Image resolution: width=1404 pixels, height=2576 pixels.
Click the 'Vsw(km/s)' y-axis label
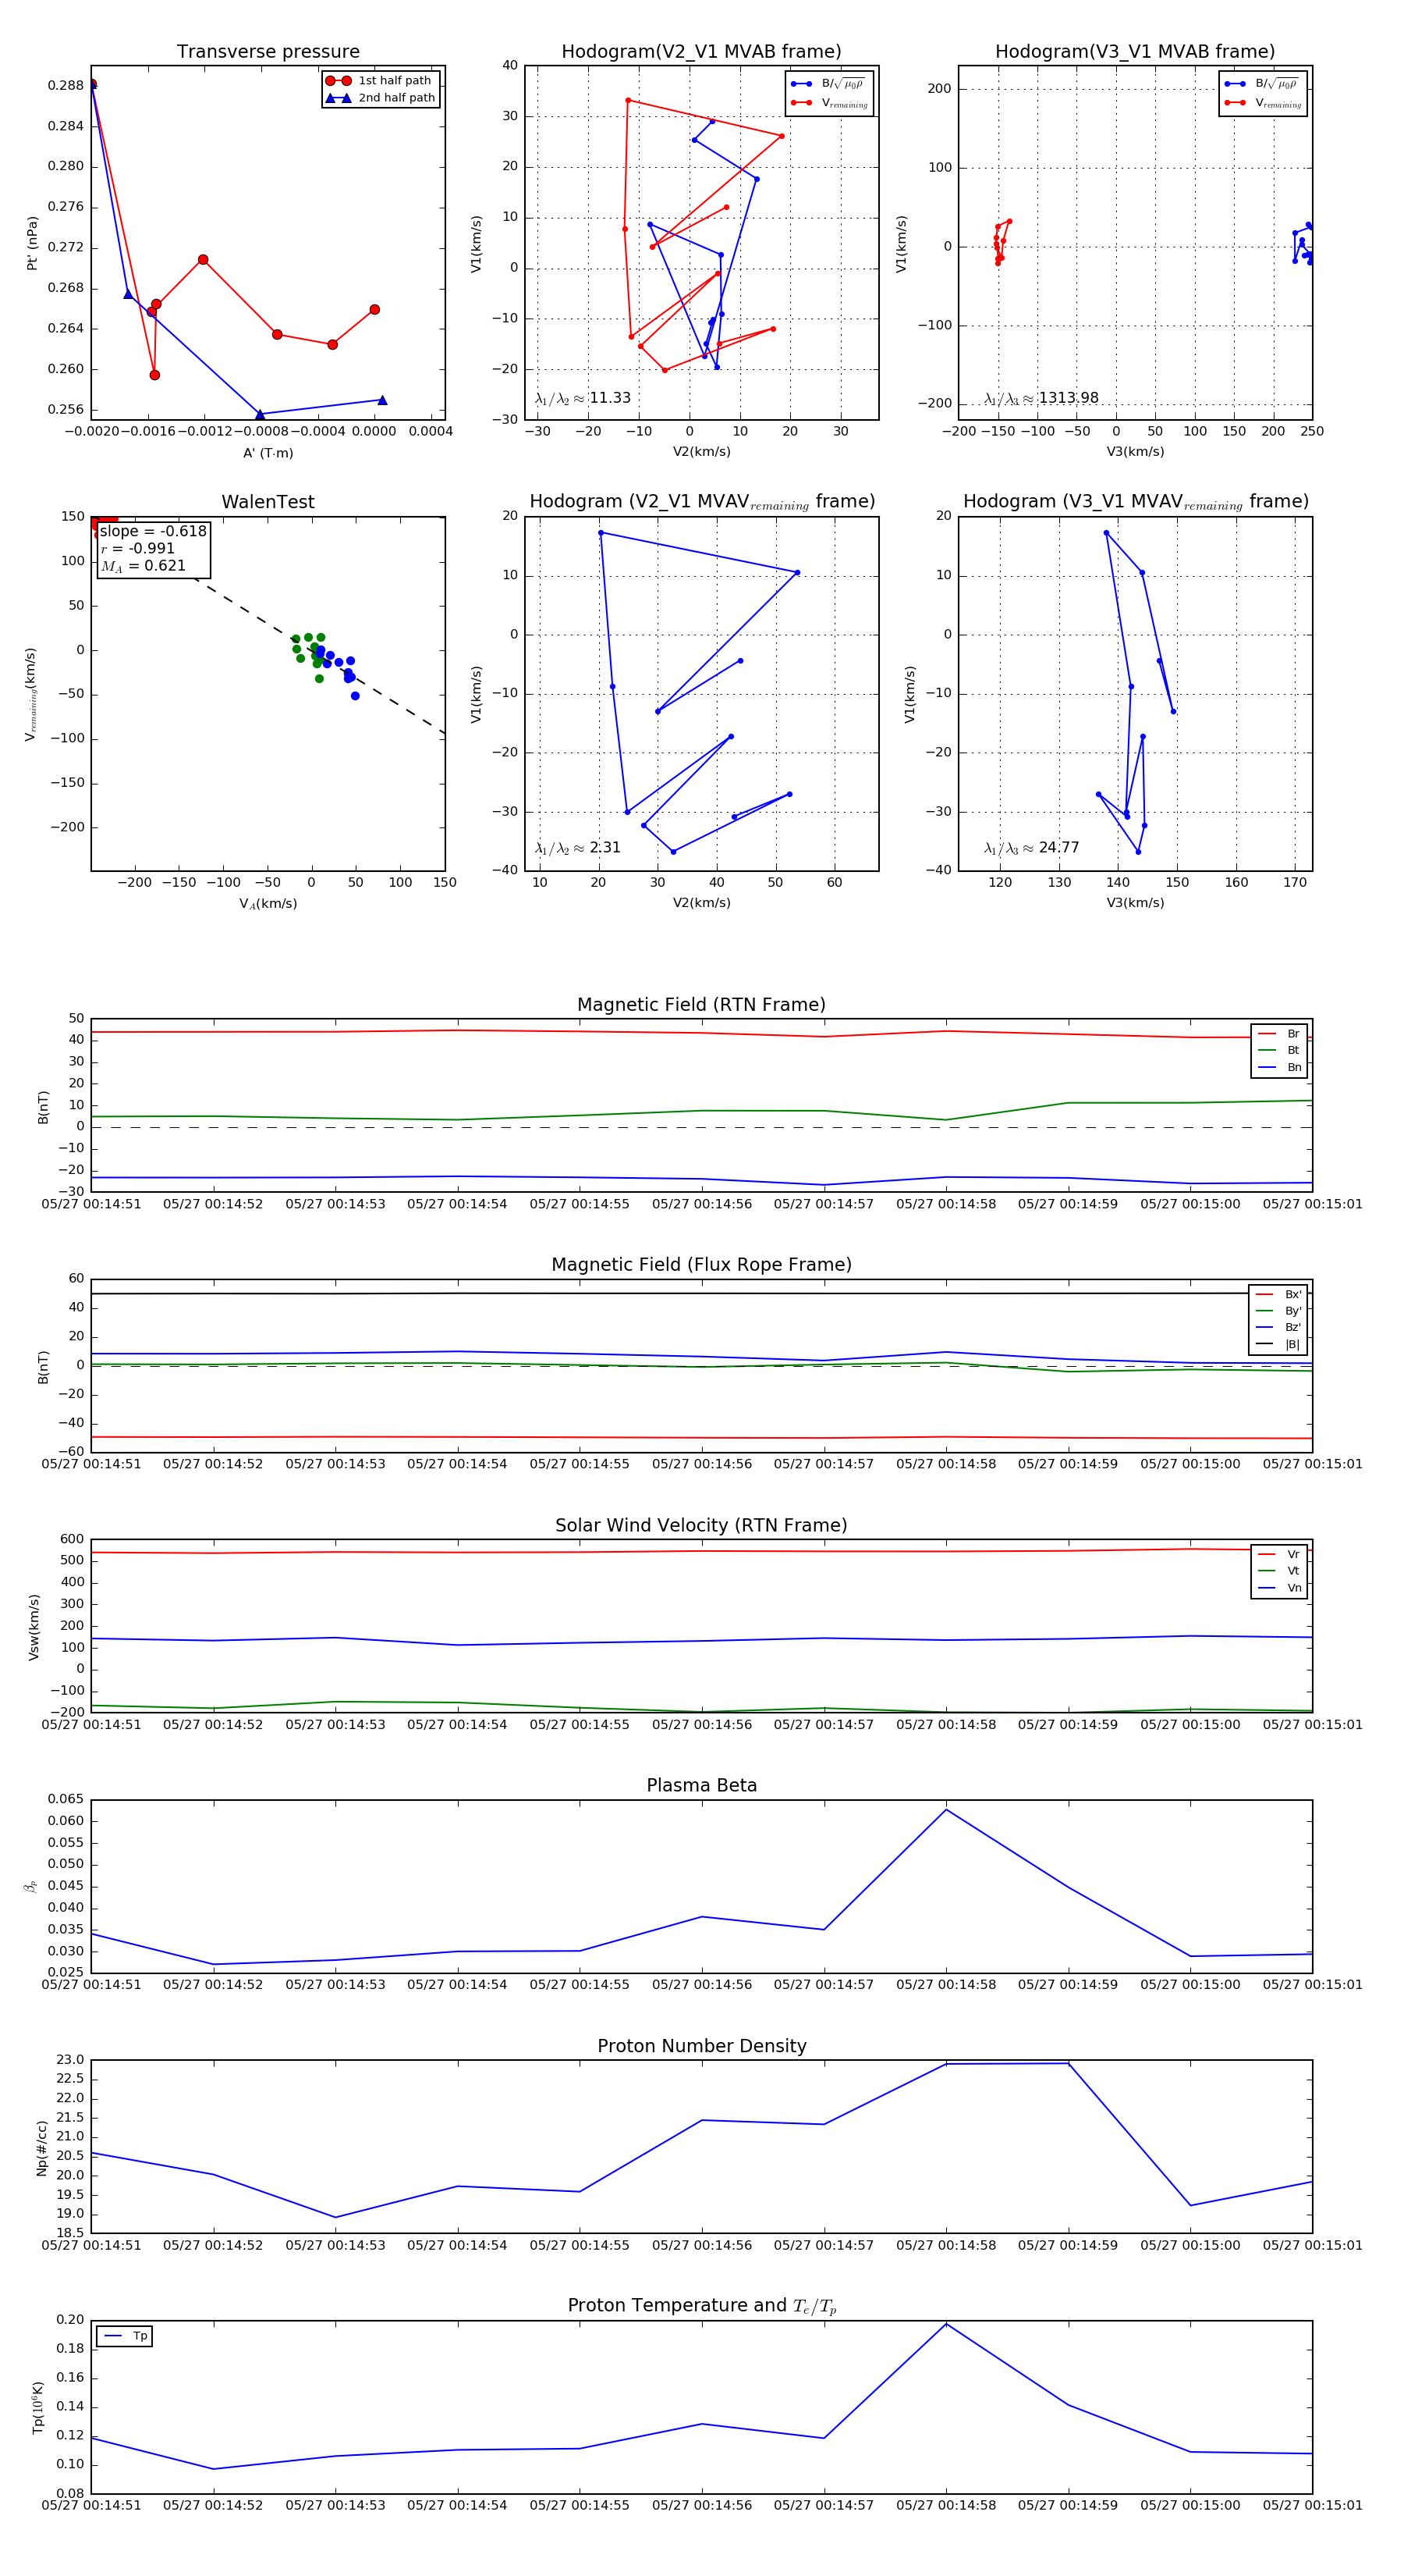click(x=34, y=1627)
